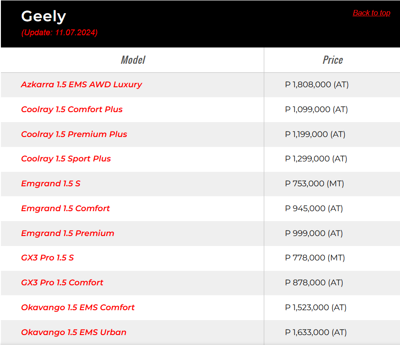Open the Coolray 1.5 Comfort Plus model page
400x345 pixels.
[71, 109]
